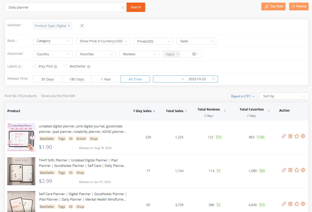Enable the Etsy Pick checkbox
The image size is (312, 212).
pos(35,66)
